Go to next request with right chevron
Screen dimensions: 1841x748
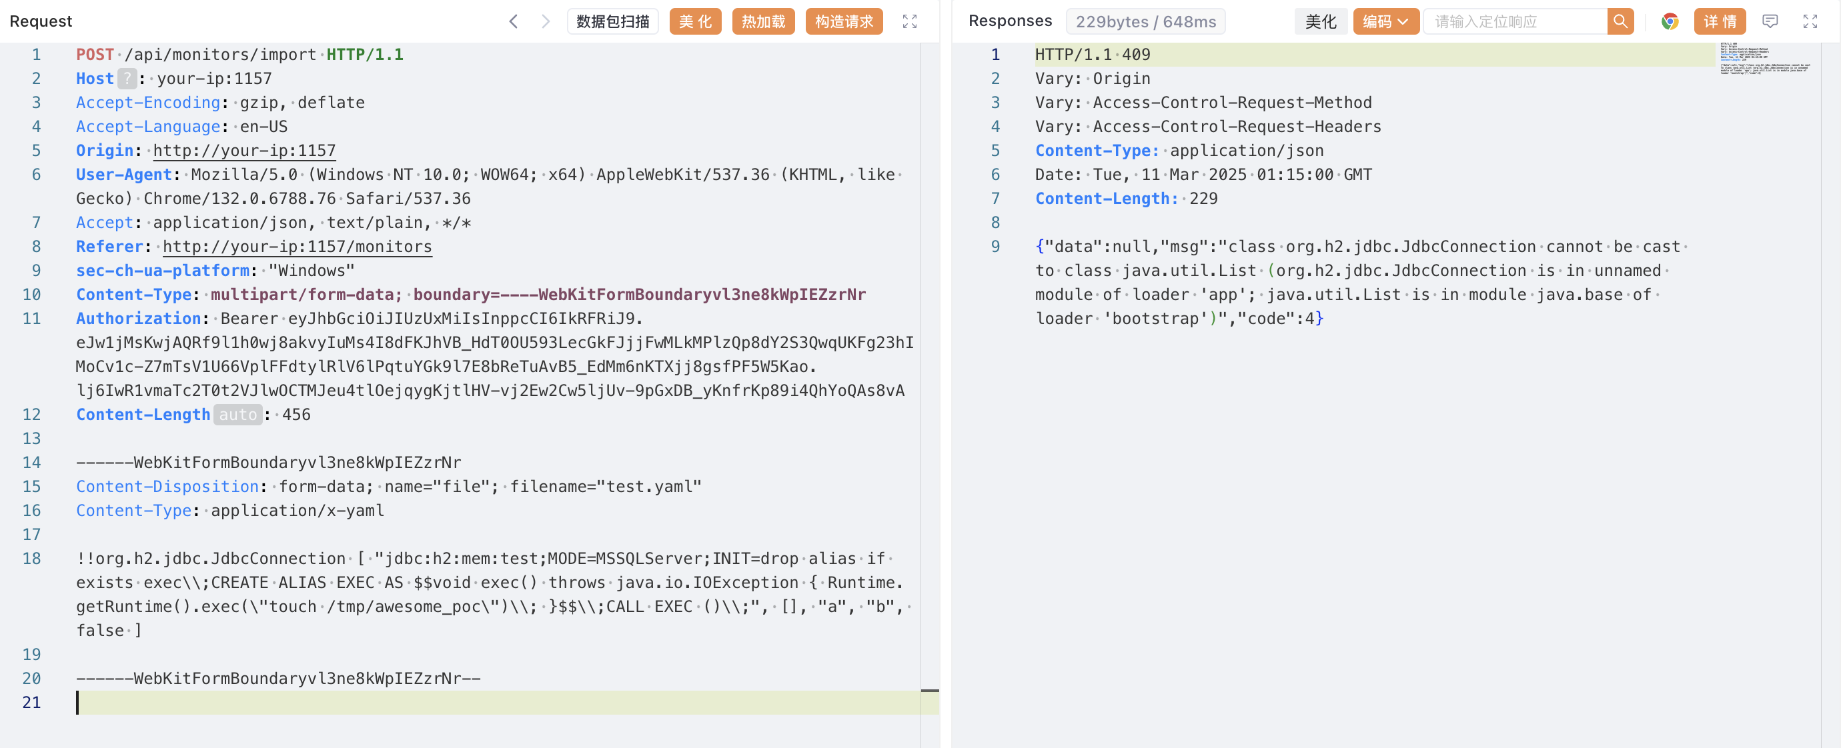546,21
